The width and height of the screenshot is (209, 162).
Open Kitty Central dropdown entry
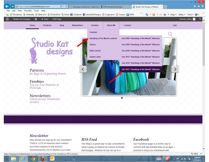pos(95,51)
